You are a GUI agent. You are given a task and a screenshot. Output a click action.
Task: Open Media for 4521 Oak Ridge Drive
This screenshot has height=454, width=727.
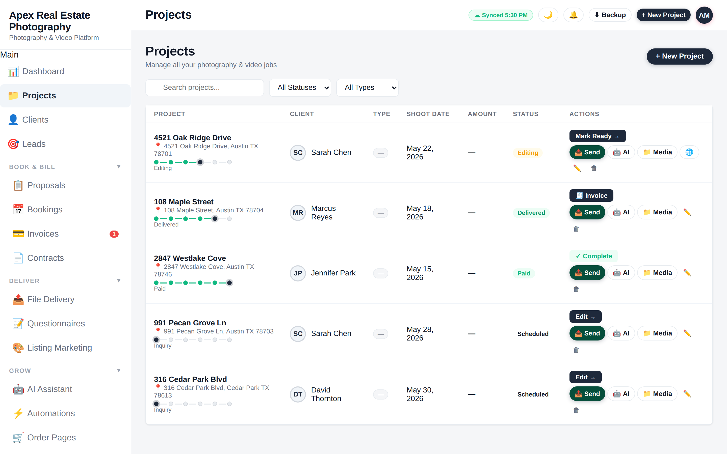click(657, 152)
